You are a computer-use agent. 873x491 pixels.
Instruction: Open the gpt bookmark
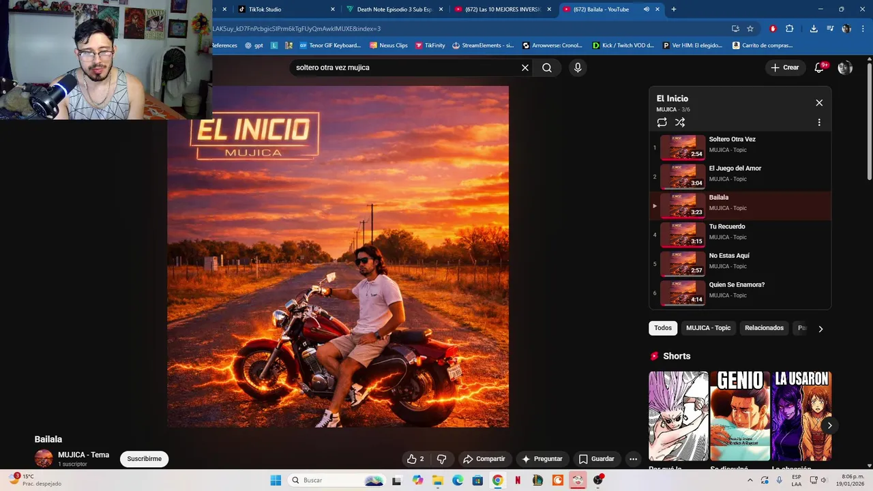(254, 46)
